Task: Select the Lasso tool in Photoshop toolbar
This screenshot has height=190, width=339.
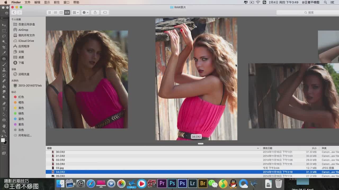Action: [4, 36]
